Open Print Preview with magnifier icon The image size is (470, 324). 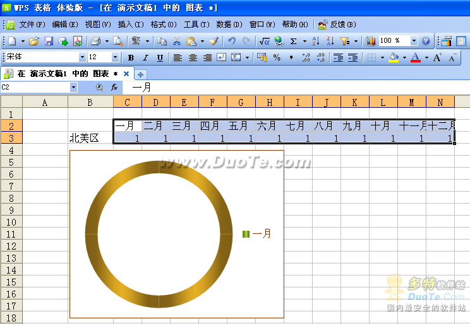click(118, 41)
